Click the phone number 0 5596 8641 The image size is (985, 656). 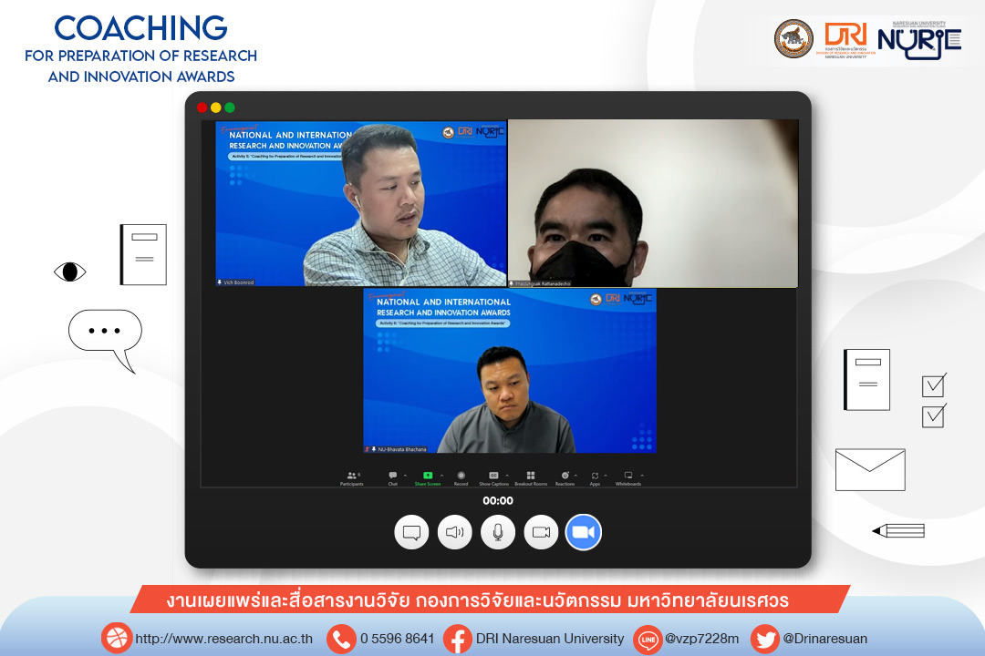pos(397,639)
